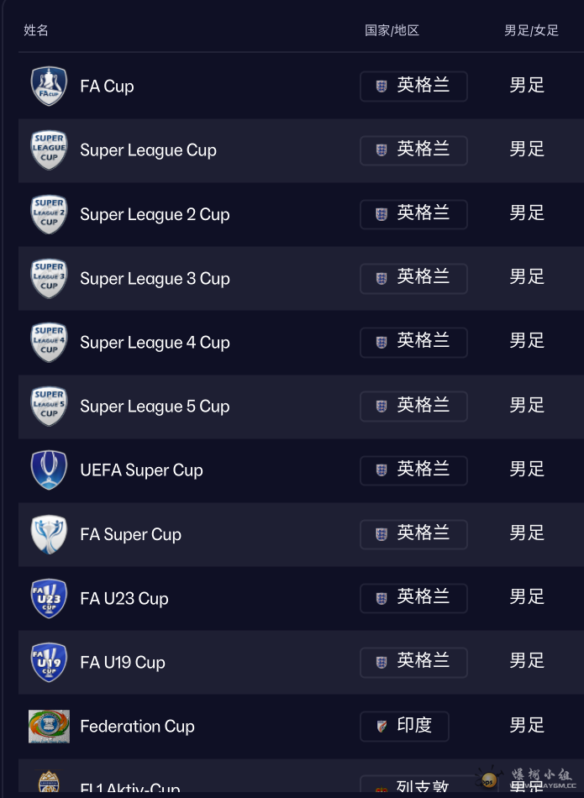Click 男足 in the Federation Cup row
Screen dimensions: 584x798
pyautogui.click(x=527, y=726)
